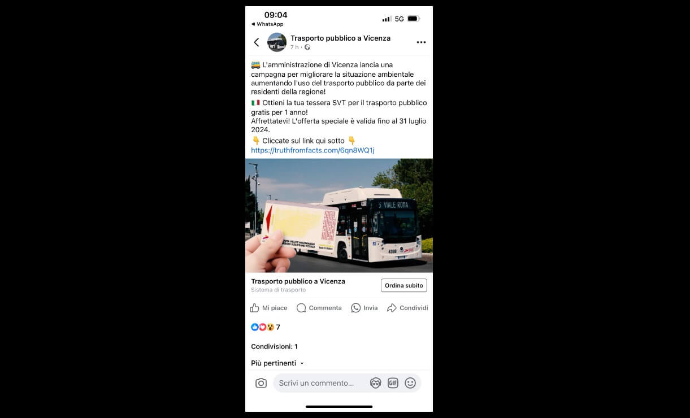
Task: Return to WhatsApp via the status bar shortcut
Action: tap(267, 24)
